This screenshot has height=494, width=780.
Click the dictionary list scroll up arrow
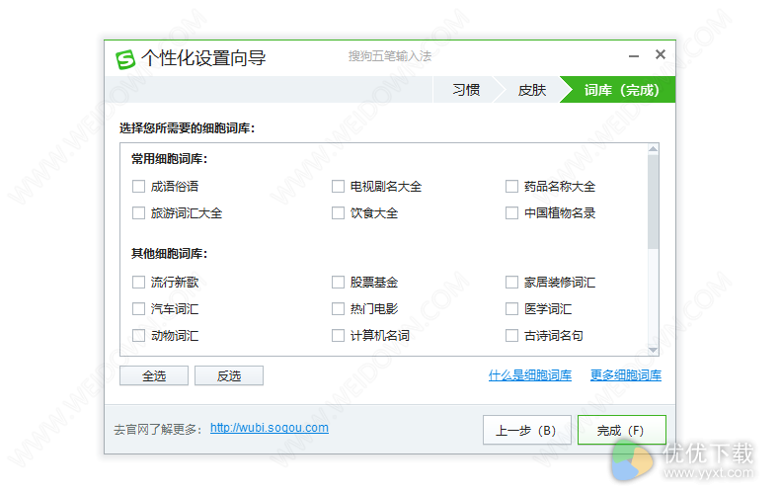pyautogui.click(x=654, y=149)
